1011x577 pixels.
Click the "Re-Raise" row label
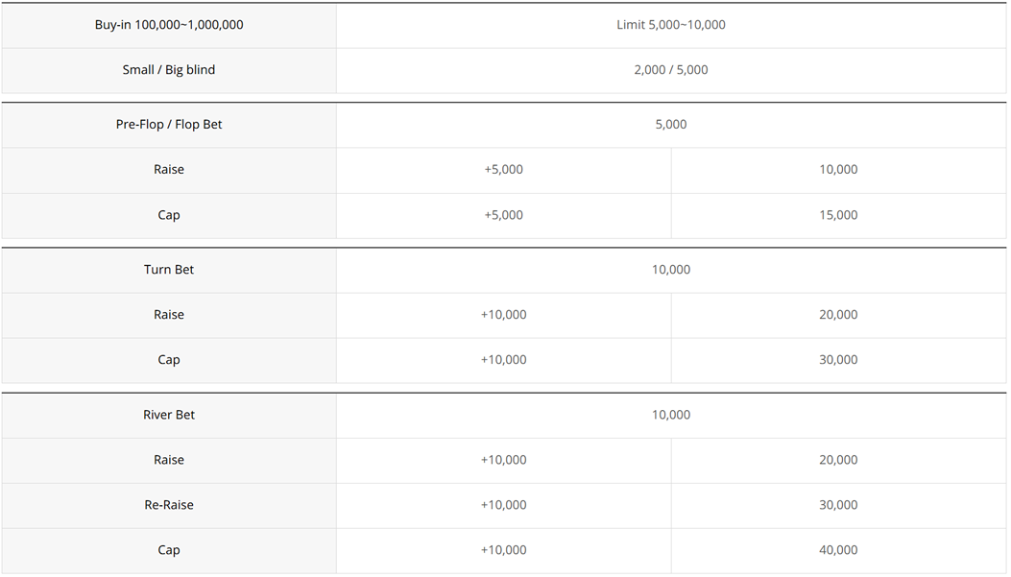tap(169, 505)
